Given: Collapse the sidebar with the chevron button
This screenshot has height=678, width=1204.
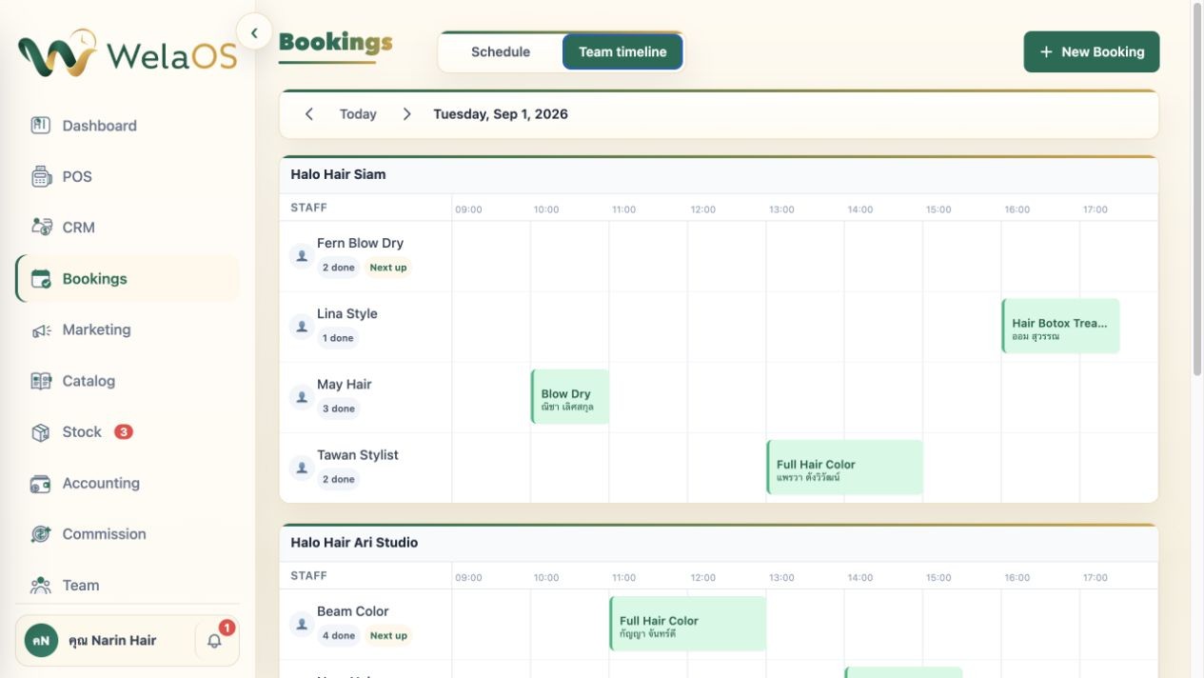Looking at the screenshot, I should coord(254,32).
